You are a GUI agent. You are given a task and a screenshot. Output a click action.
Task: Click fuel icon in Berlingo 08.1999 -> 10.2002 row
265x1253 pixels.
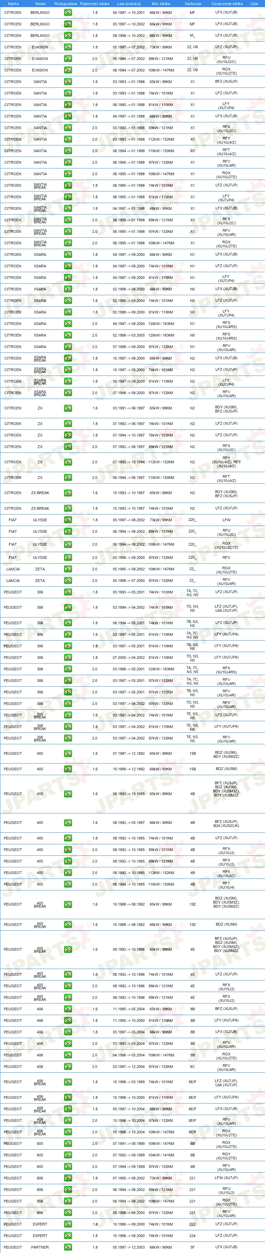point(67,36)
